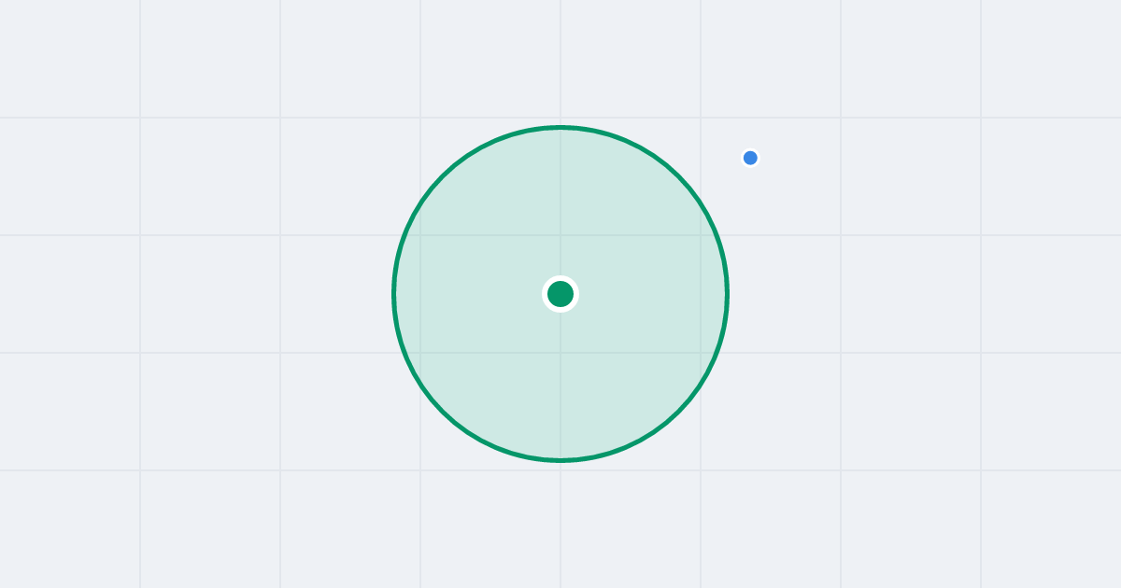1121x588 pixels.
Task: Click the vertical grid line through the circle center
Action: click(x=560, y=56)
